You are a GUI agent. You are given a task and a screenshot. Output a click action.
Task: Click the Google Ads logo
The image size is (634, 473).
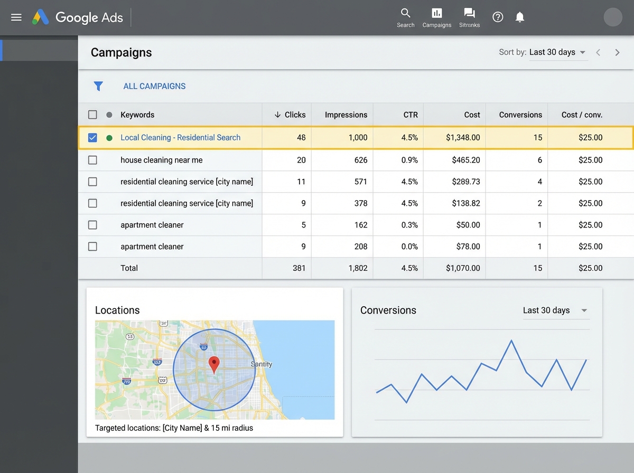coord(78,17)
